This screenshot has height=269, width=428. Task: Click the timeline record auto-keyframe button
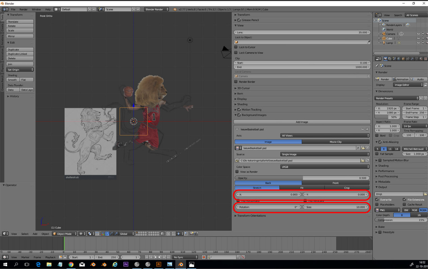pos(204,257)
